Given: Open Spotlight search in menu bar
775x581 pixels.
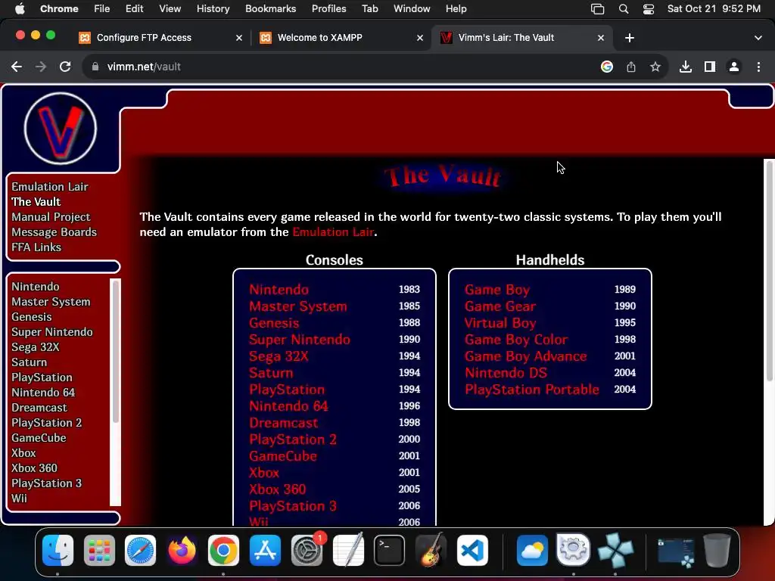Looking at the screenshot, I should click(624, 9).
